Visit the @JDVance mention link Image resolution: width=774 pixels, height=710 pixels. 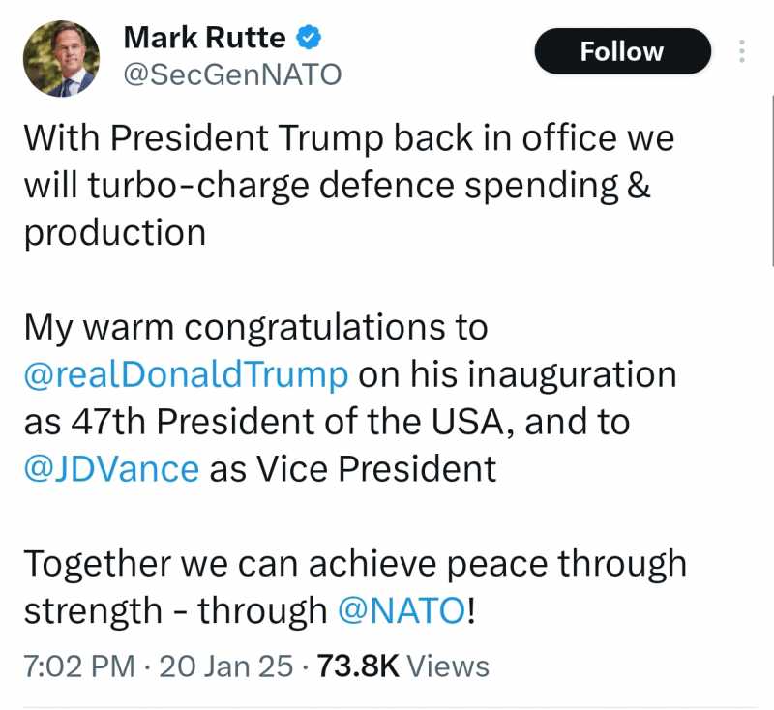[x=111, y=468]
